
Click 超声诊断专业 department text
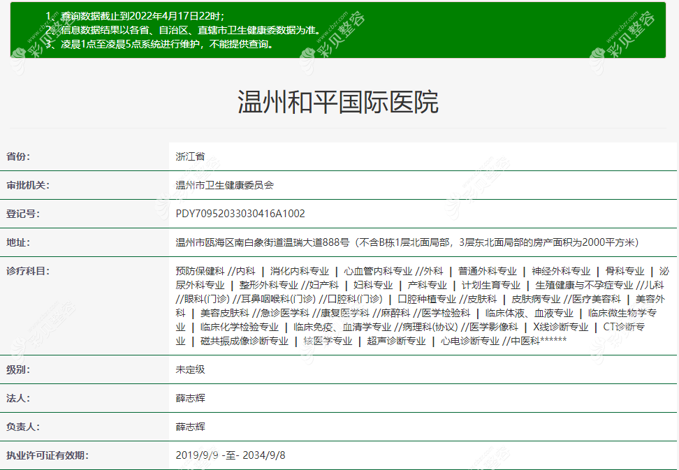point(397,341)
